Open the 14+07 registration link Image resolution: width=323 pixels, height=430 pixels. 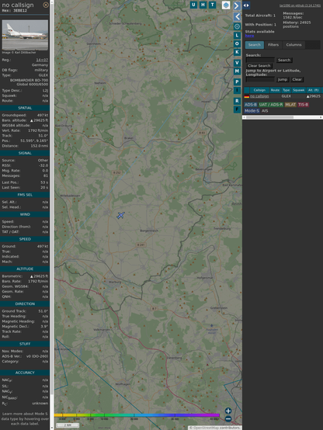(x=42, y=60)
